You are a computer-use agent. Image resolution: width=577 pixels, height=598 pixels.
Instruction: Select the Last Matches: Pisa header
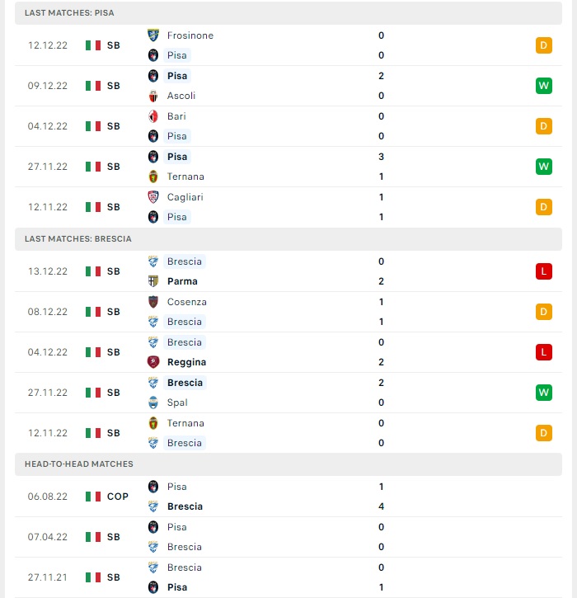[x=288, y=13]
